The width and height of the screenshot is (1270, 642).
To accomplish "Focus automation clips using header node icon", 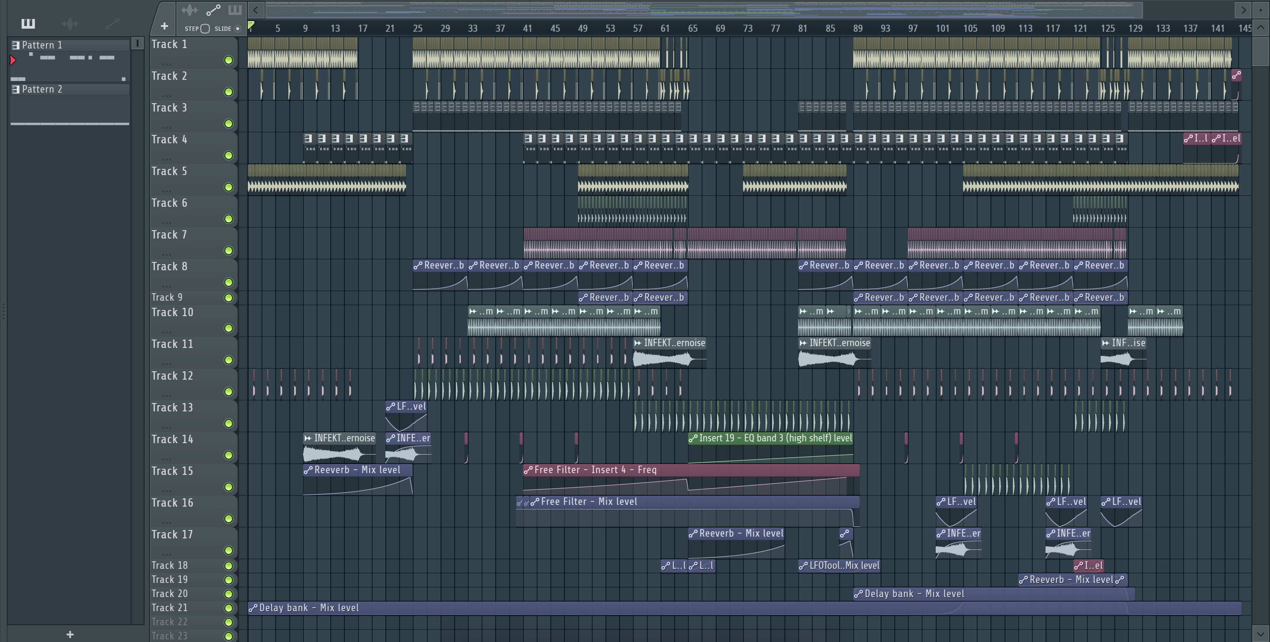I will click(213, 10).
